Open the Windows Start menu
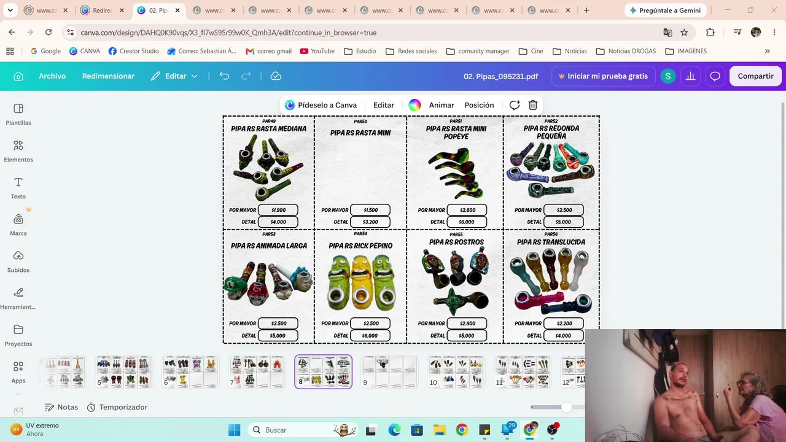Image resolution: width=786 pixels, height=442 pixels. [235, 430]
